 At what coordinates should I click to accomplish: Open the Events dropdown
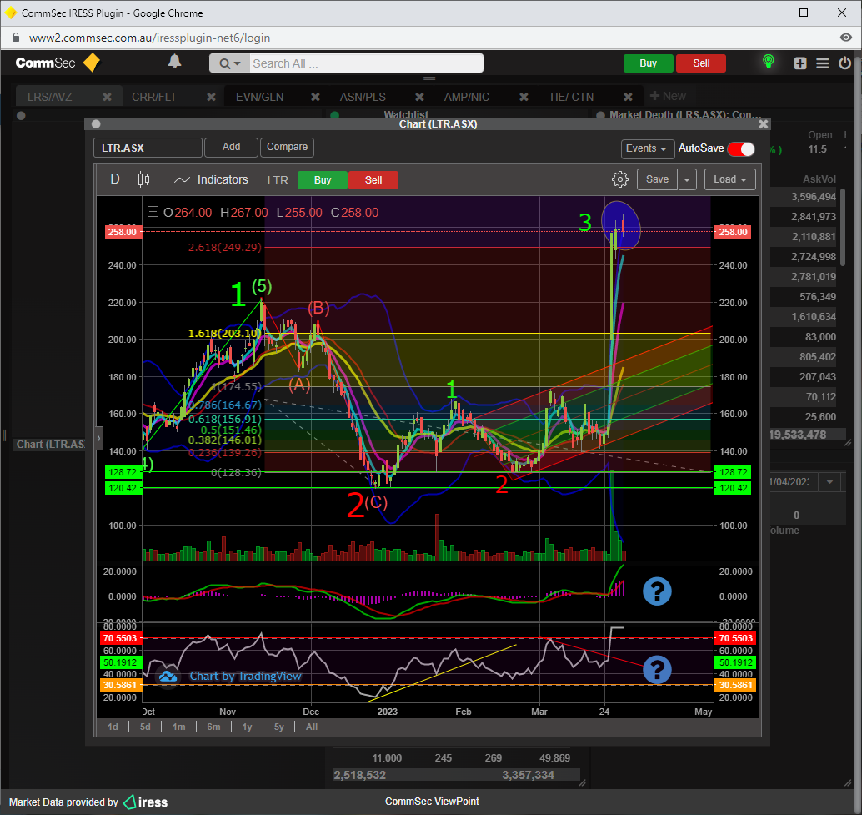(648, 148)
